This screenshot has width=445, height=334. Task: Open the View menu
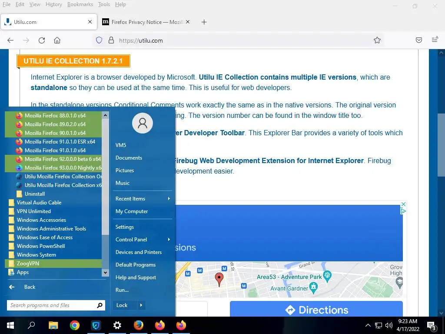click(x=35, y=4)
